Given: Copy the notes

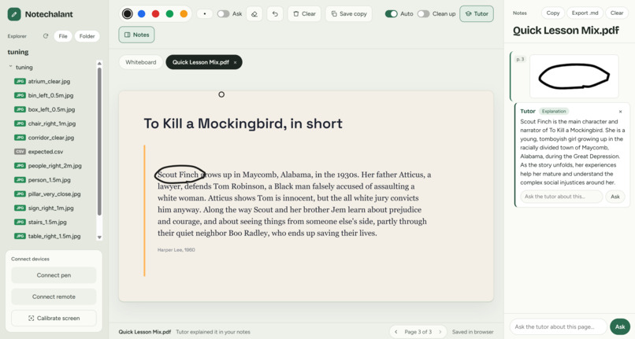Looking at the screenshot, I should point(553,13).
